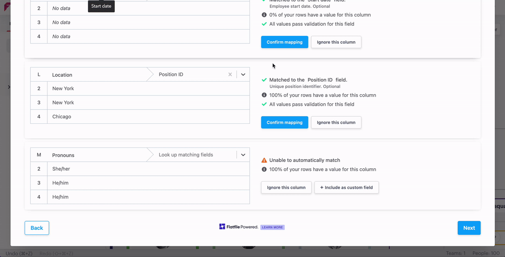Expand the Position ID field dropdown arrow
505x257 pixels.
243,74
